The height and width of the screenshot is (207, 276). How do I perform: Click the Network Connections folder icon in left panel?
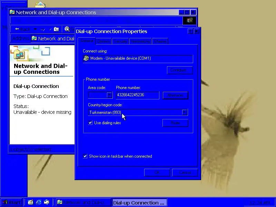pyautogui.click(x=19, y=55)
